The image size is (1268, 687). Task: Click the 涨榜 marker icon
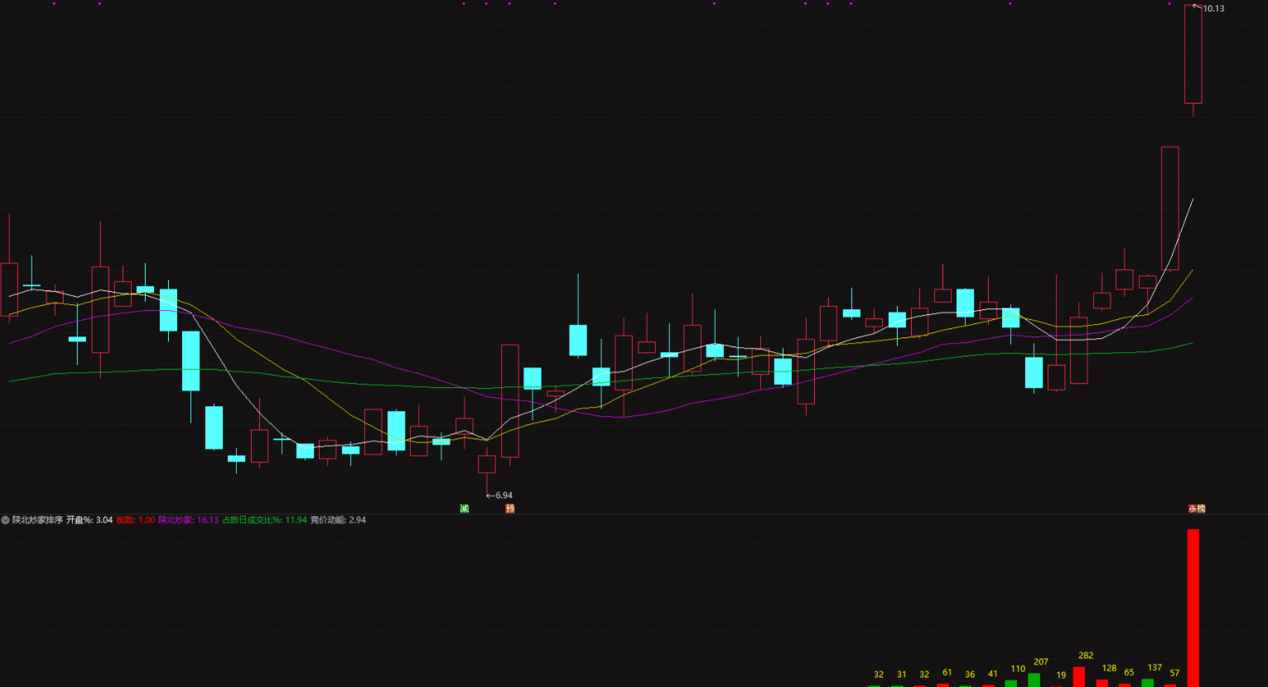point(1197,509)
